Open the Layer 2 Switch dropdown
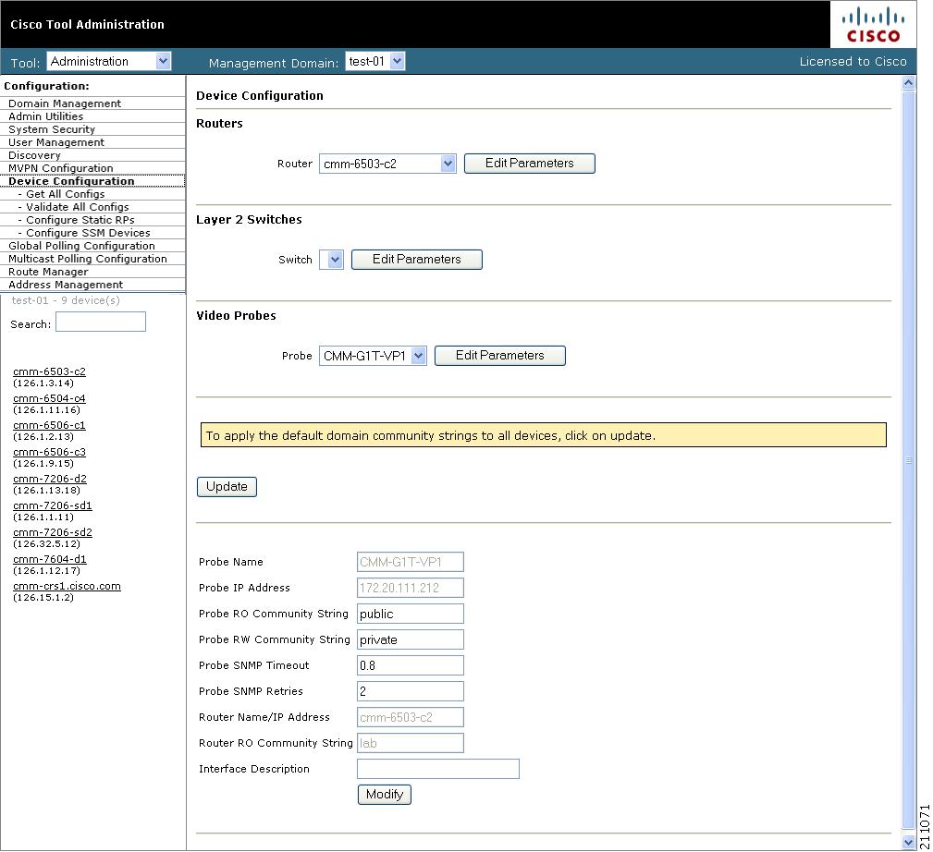933x852 pixels. coord(332,260)
